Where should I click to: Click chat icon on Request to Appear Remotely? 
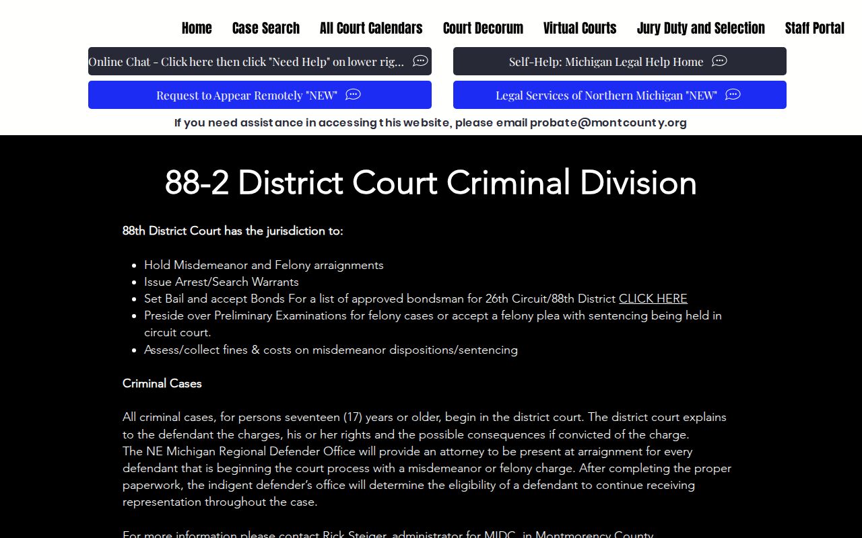353,95
